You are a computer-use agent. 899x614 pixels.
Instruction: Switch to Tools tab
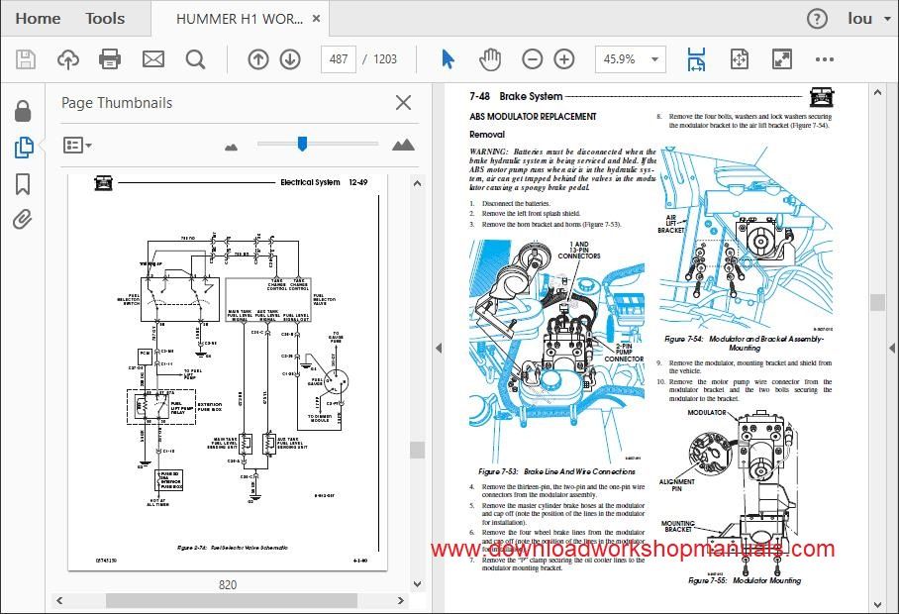click(x=105, y=19)
